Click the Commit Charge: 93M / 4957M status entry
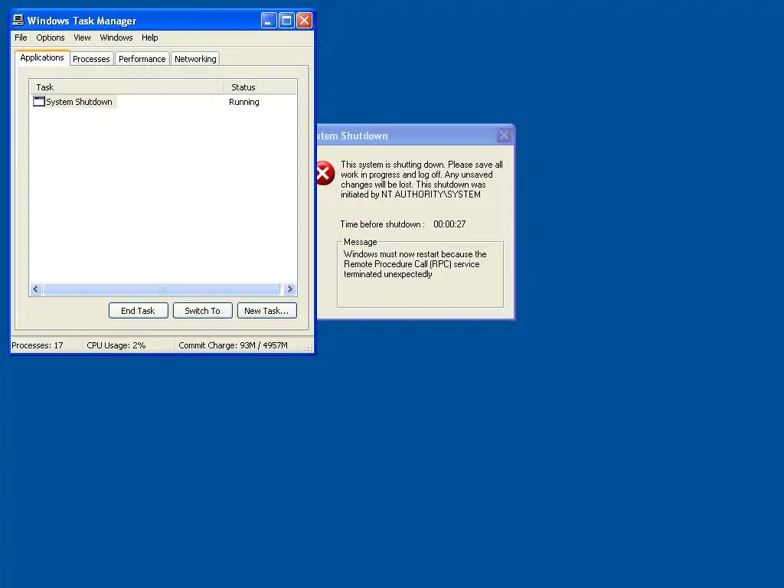Screen dimensions: 784x588 point(233,345)
